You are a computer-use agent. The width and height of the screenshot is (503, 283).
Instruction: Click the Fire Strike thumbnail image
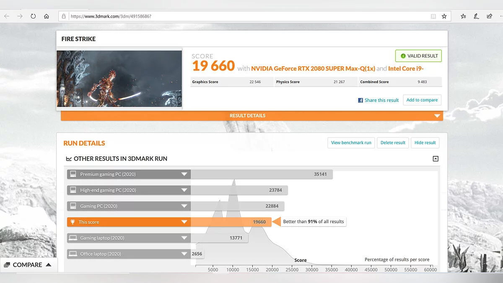[119, 79]
